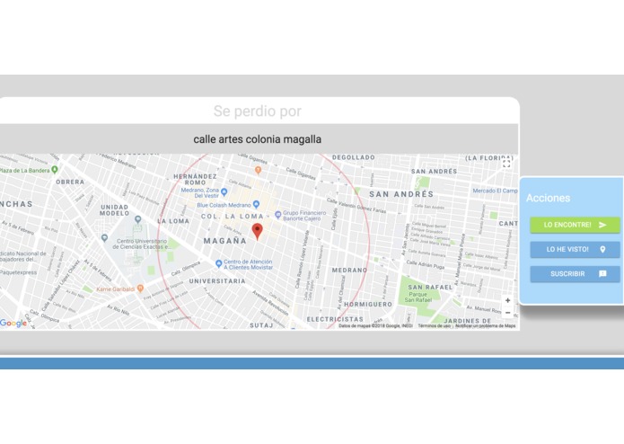The image size is (624, 444).
Task: Select Centro Universitario de Ciencias Exactas pin
Action: 104,238
